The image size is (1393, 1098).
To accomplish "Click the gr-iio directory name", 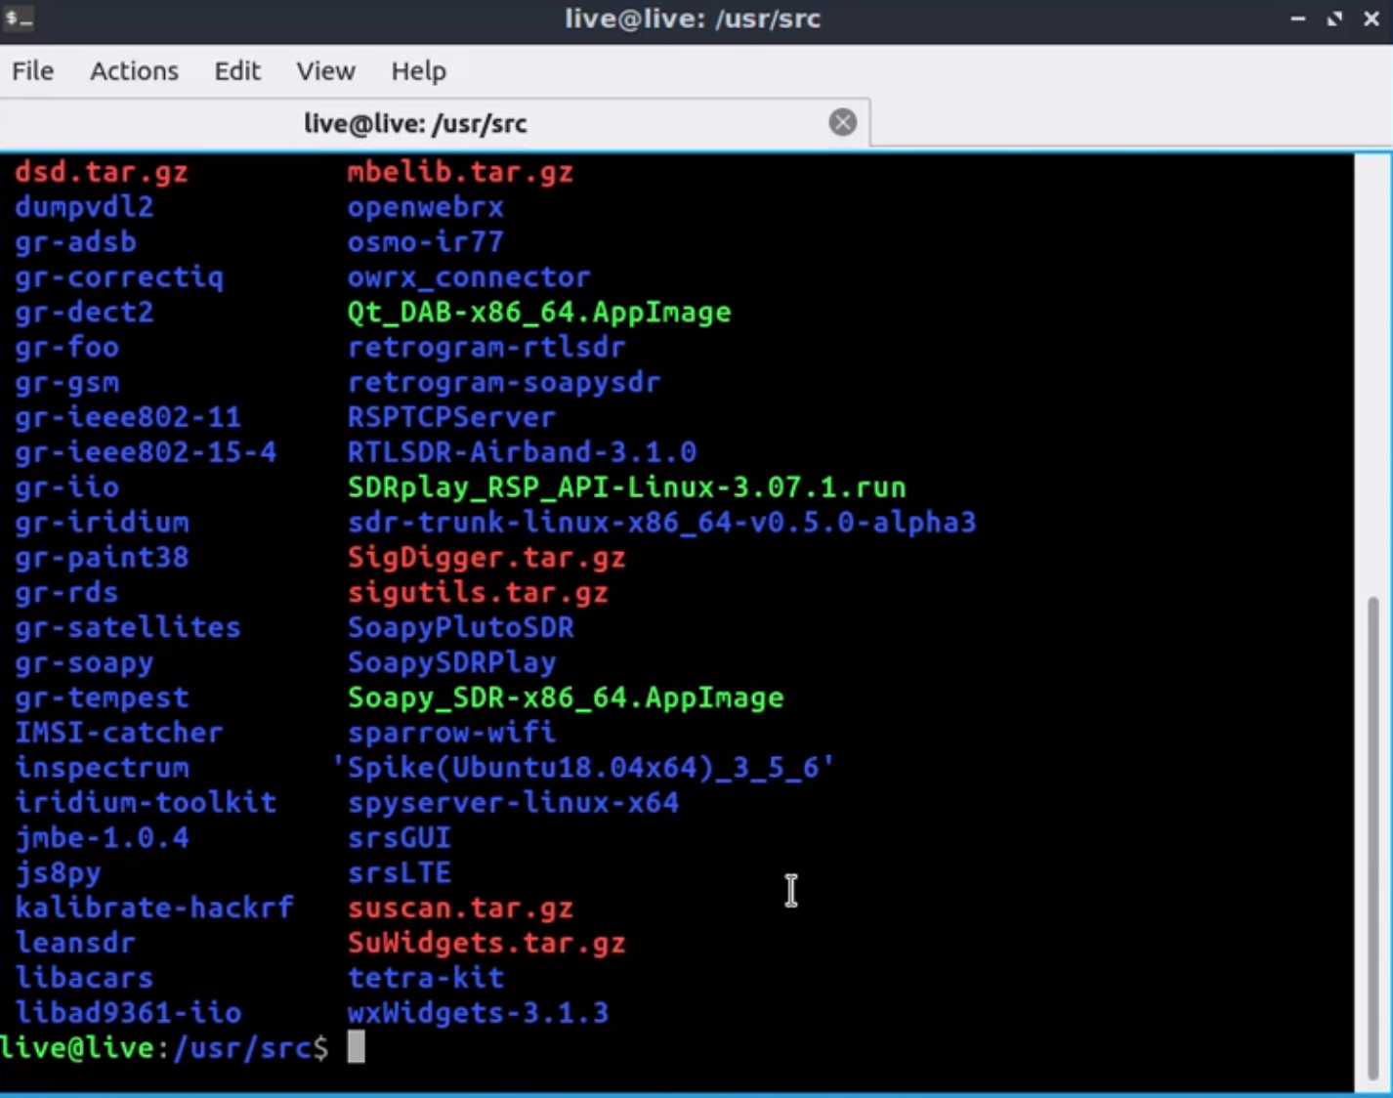I will [x=66, y=487].
